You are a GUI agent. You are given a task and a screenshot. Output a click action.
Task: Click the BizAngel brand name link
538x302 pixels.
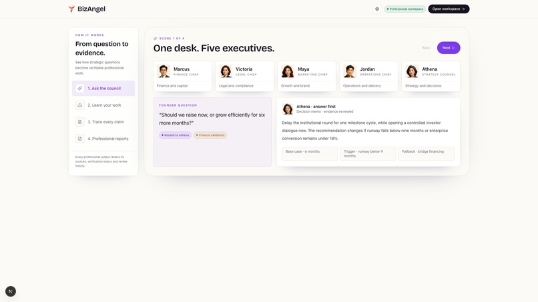click(91, 9)
